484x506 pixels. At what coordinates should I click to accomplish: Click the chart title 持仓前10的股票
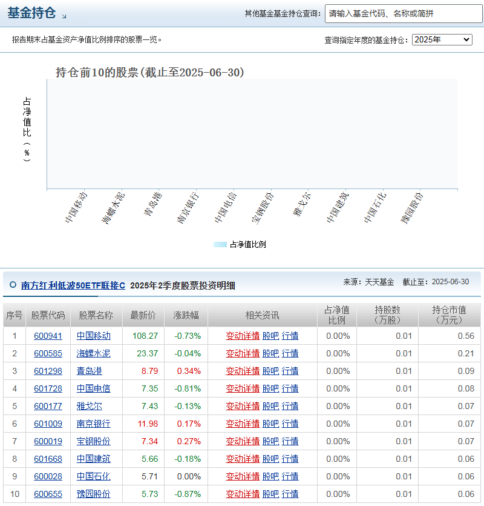tap(150, 72)
